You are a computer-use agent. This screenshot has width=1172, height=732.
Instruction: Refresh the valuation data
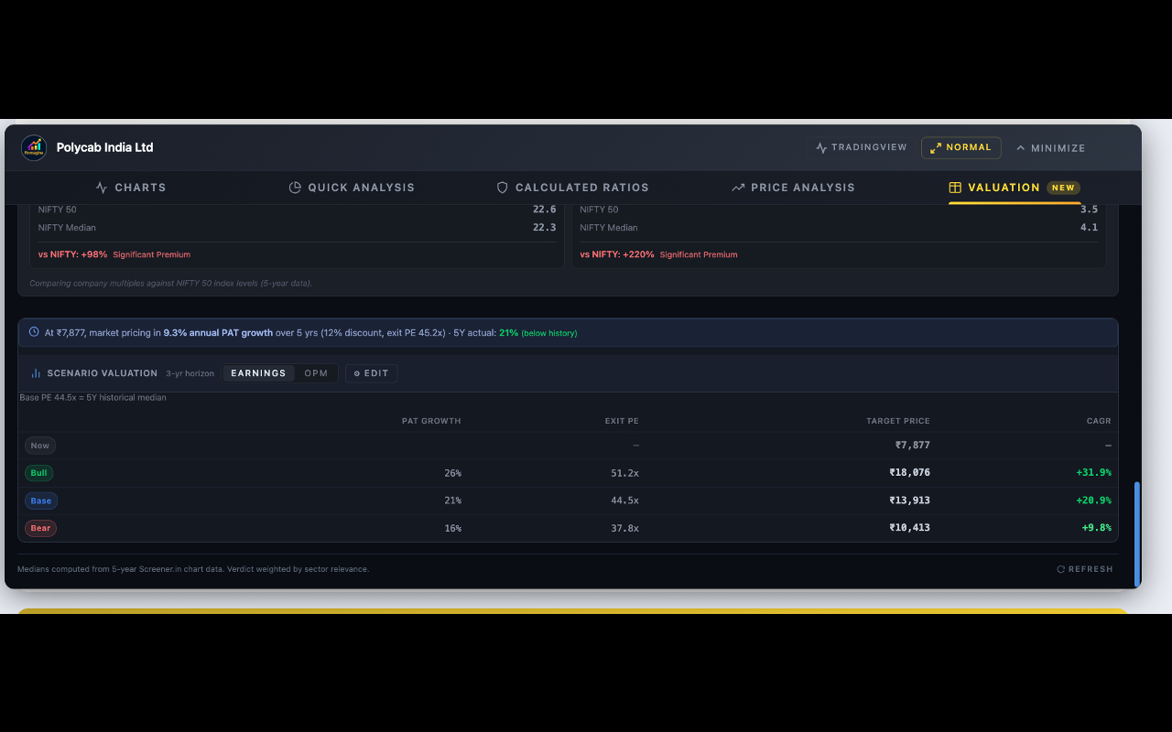coord(1085,569)
